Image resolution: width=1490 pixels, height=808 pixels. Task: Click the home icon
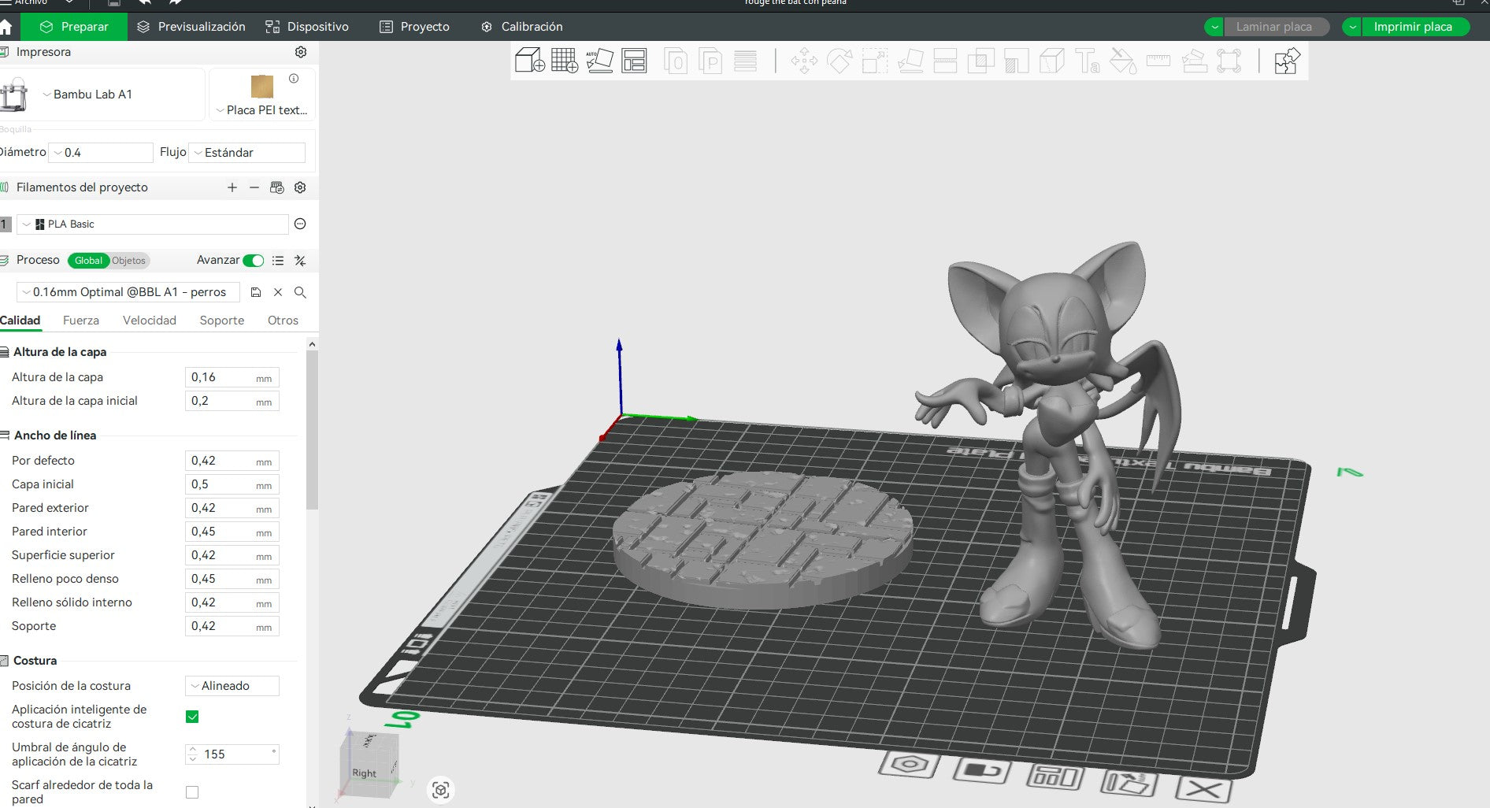point(6,27)
